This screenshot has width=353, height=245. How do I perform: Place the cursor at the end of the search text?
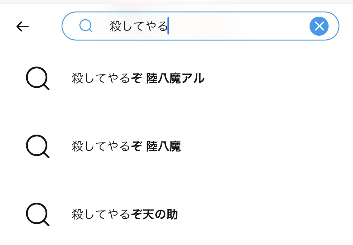(168, 27)
